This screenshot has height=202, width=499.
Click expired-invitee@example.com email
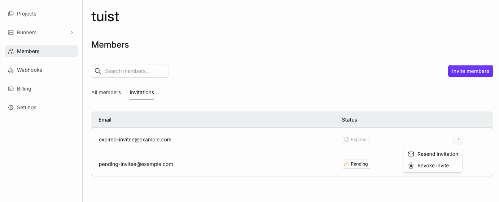click(x=135, y=140)
